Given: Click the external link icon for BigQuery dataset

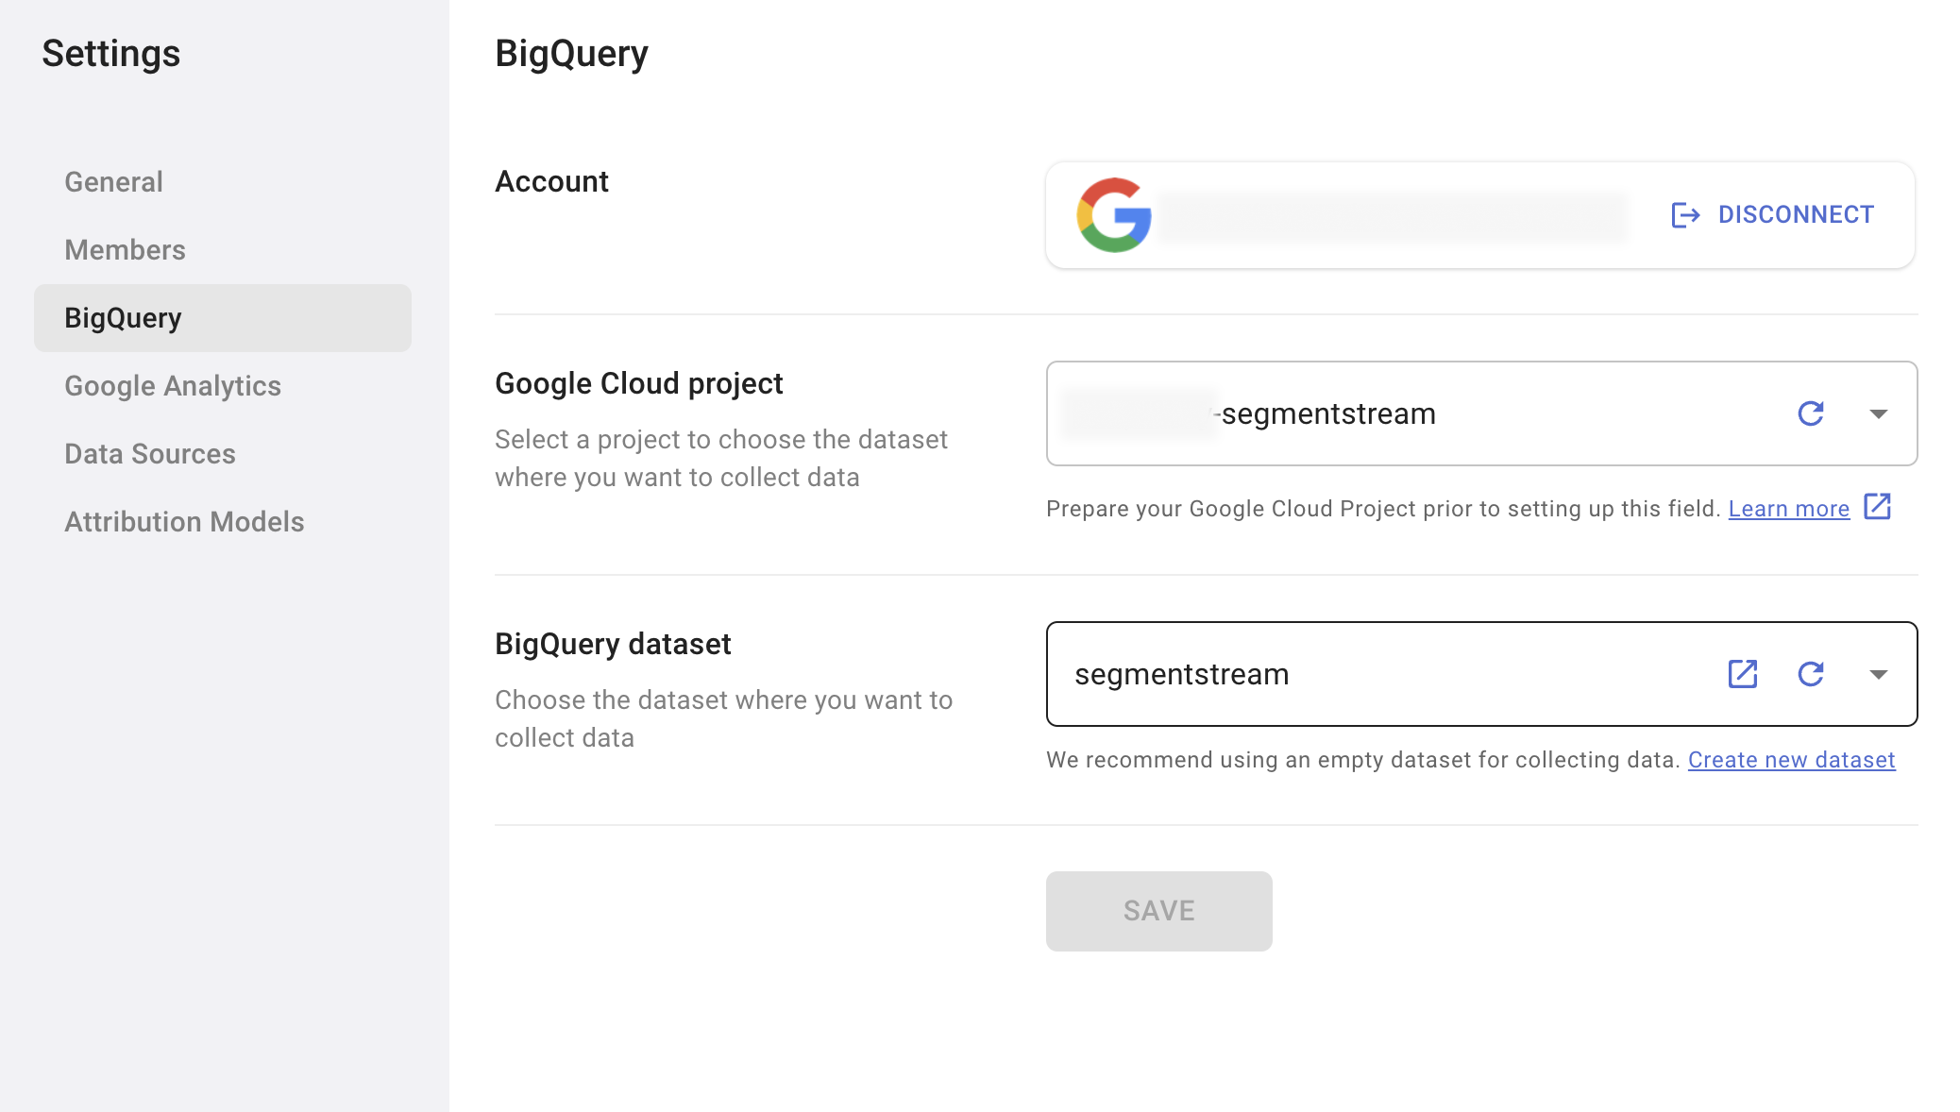Looking at the screenshot, I should pos(1742,672).
